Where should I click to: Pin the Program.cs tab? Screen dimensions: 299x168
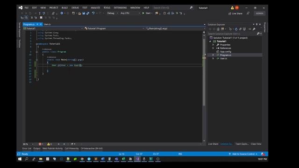[x=37, y=24]
